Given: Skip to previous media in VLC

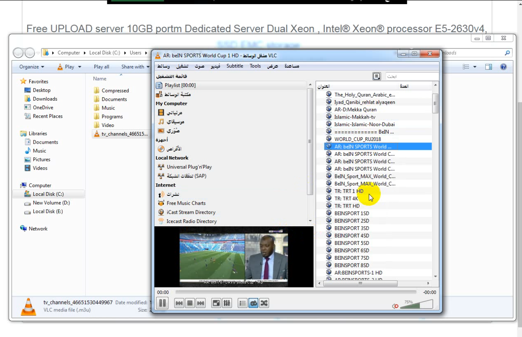Looking at the screenshot, I should [179, 303].
